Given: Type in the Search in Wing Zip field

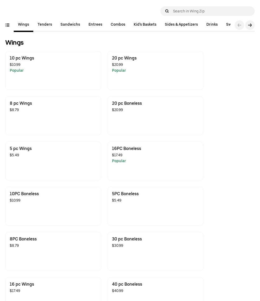Looking at the screenshot, I should 211,11.
